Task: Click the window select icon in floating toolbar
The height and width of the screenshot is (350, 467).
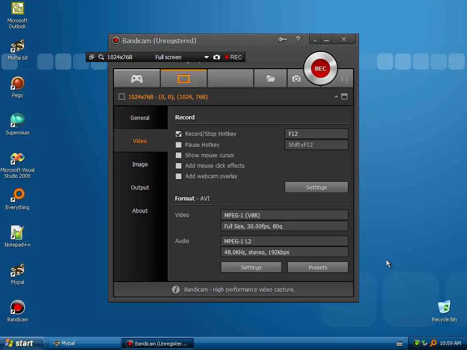Action: (91, 57)
